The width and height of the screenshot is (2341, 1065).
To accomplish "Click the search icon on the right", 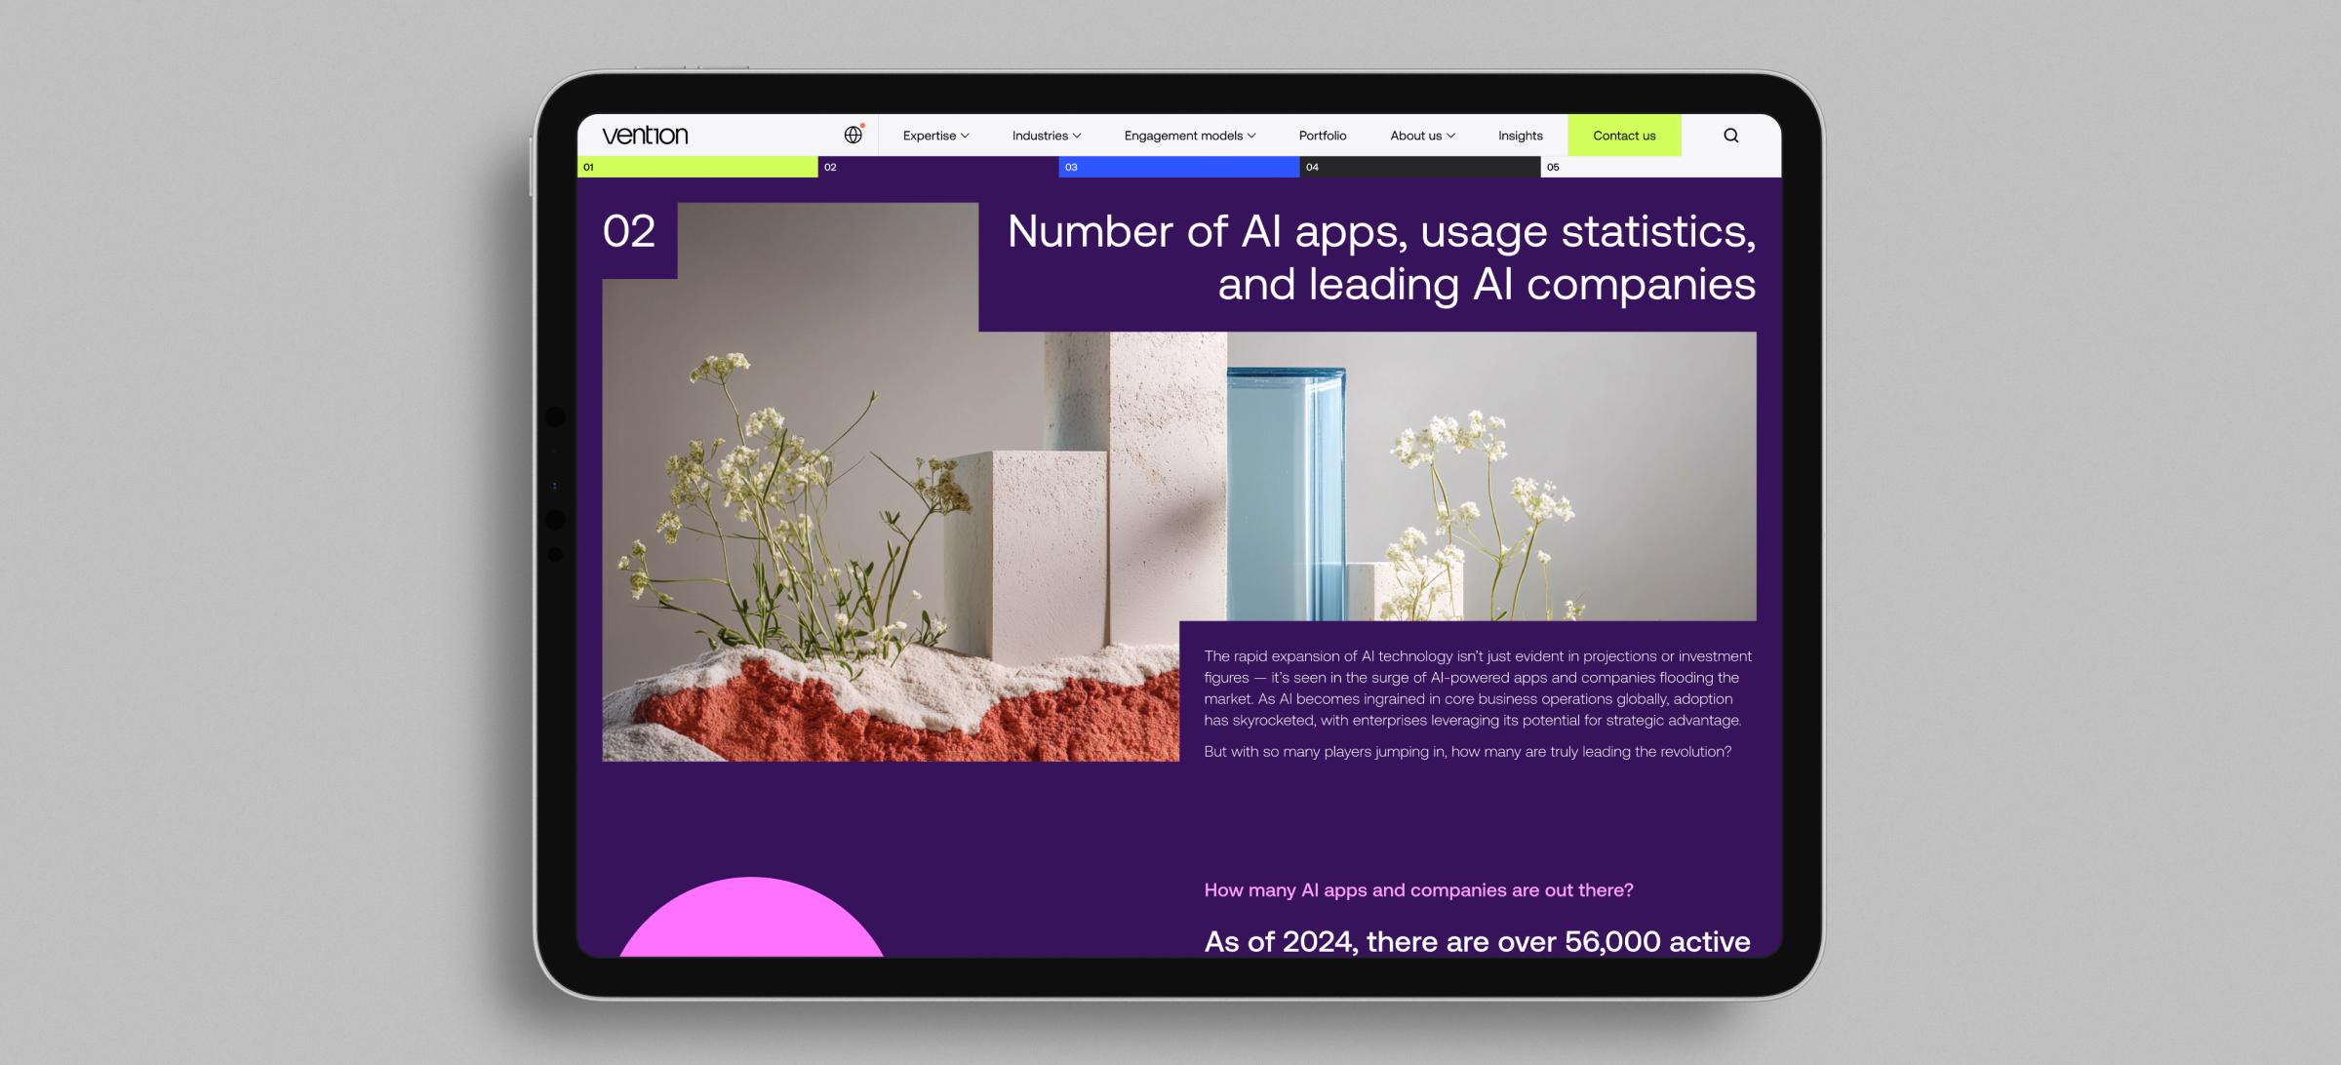I will coord(1728,135).
